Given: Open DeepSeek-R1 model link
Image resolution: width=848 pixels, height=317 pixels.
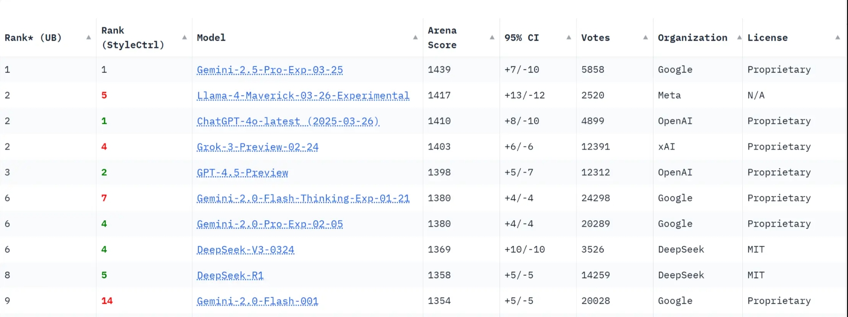Looking at the screenshot, I should 230,275.
